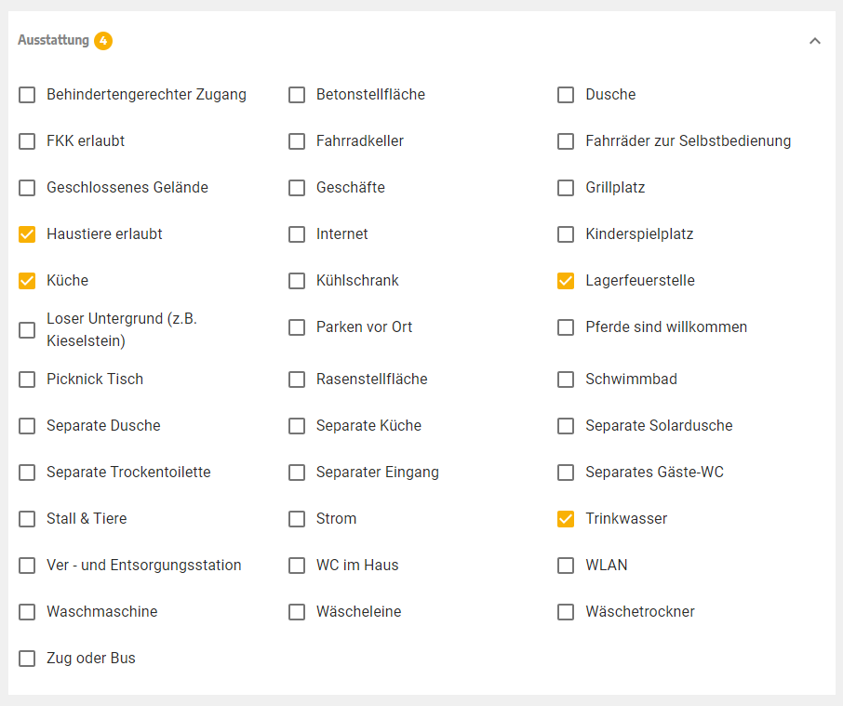Enable the Waschmaschine option

click(27, 612)
